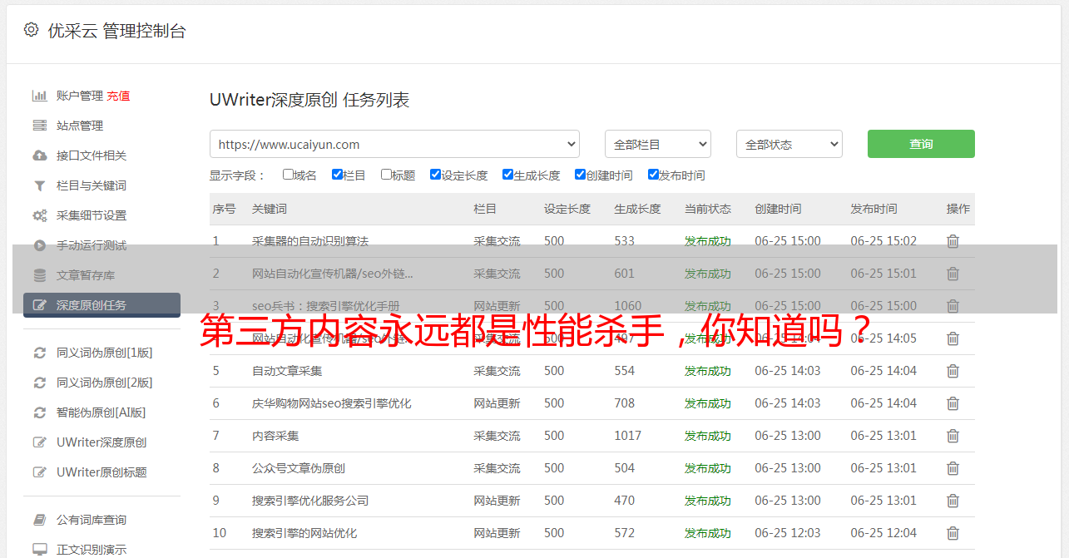Delete task 7 内容采集 via trash icon

pyautogui.click(x=953, y=436)
